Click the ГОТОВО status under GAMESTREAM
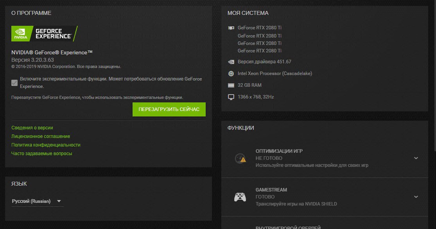 (x=265, y=197)
